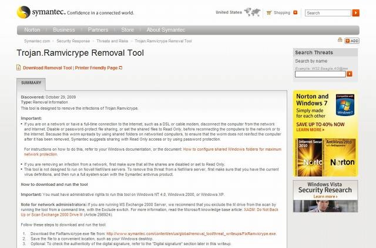376x248 pixels.
Task: Submit the top site search with the orange arrow
Action: (355, 13)
